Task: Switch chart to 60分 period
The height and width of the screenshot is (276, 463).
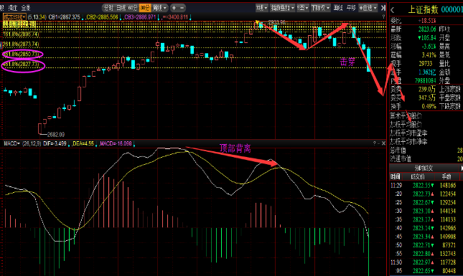Action: point(133,8)
